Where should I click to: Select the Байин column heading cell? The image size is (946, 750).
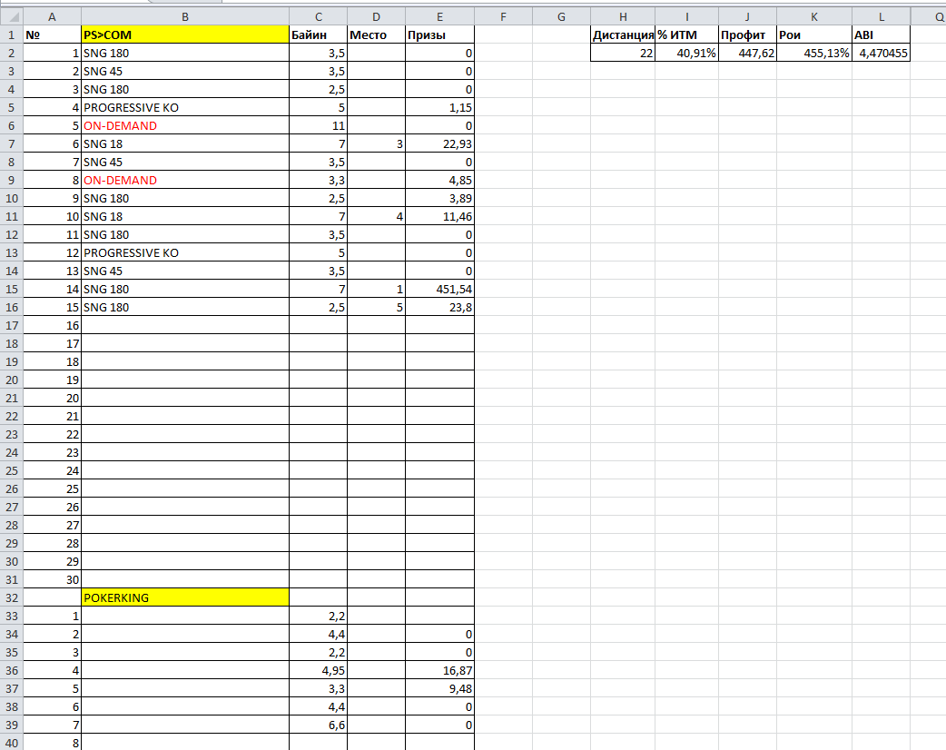click(319, 35)
